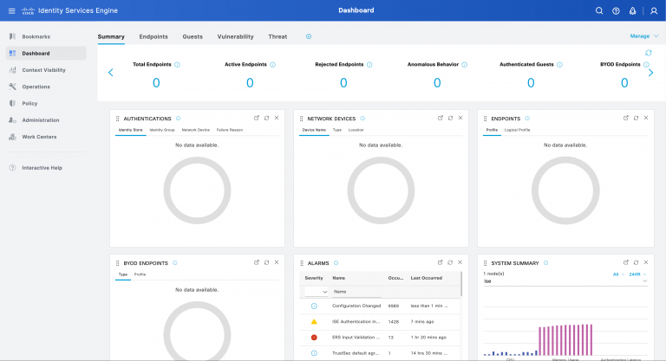
Task: Close the Authentications dashlet
Action: point(277,118)
